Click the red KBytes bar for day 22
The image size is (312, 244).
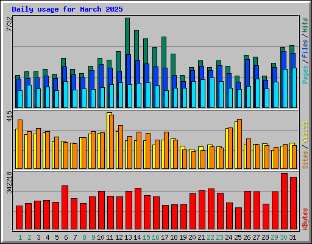pyautogui.click(x=211, y=209)
